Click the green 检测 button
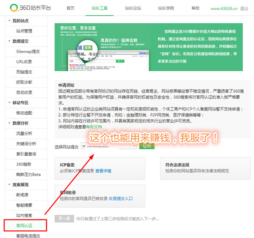This screenshot has height=238, width=254. click(x=147, y=146)
